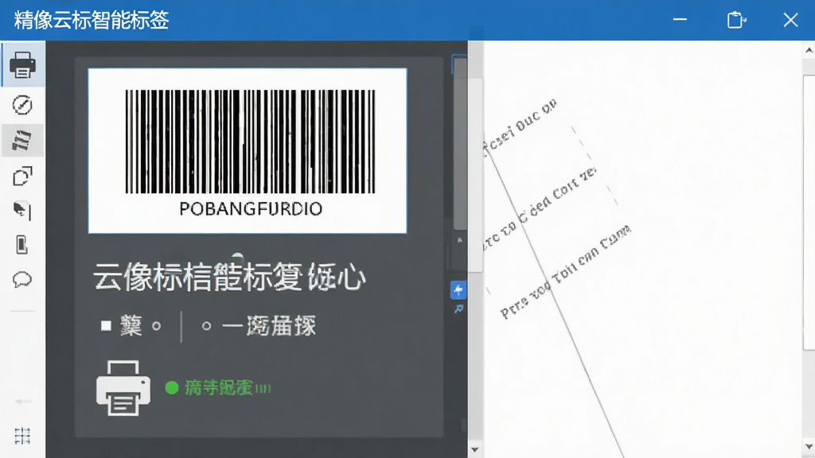Click up arrow of right document scrollbar
815x458 pixels.
pyautogui.click(x=809, y=50)
